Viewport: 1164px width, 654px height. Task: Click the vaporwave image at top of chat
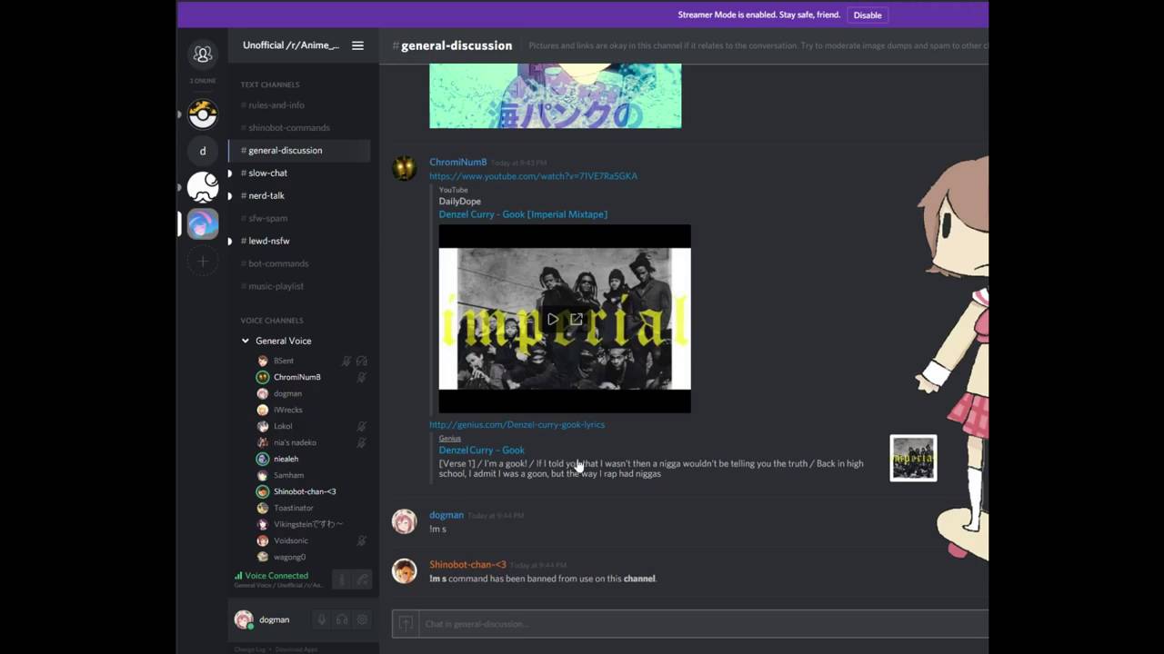(x=555, y=95)
